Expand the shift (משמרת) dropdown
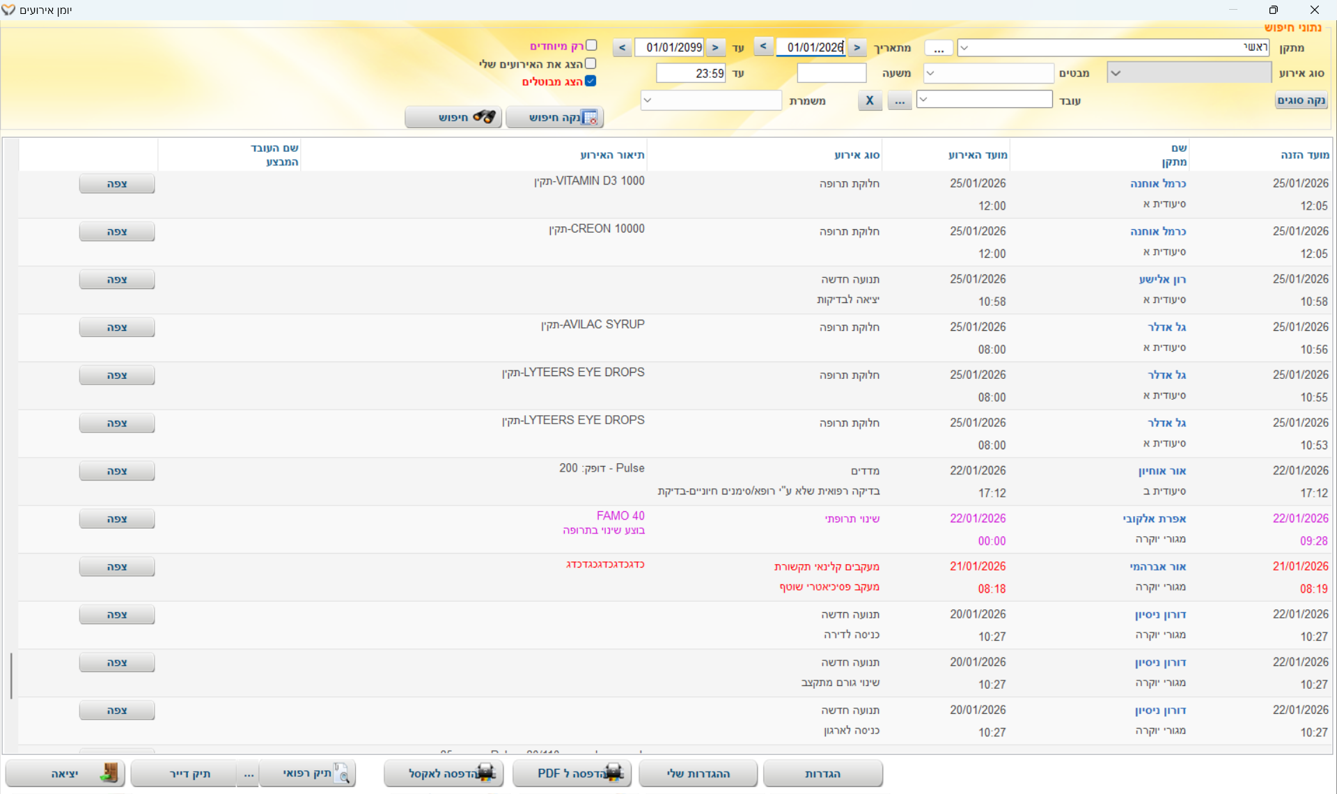 648,100
